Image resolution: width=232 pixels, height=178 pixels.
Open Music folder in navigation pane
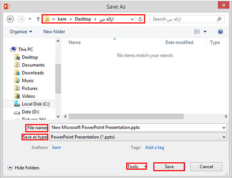28,81
